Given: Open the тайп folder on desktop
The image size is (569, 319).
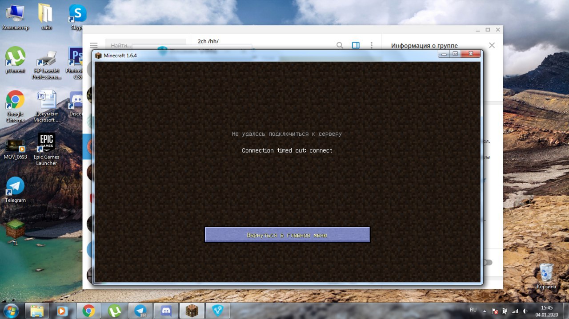Looking at the screenshot, I should tap(46, 17).
